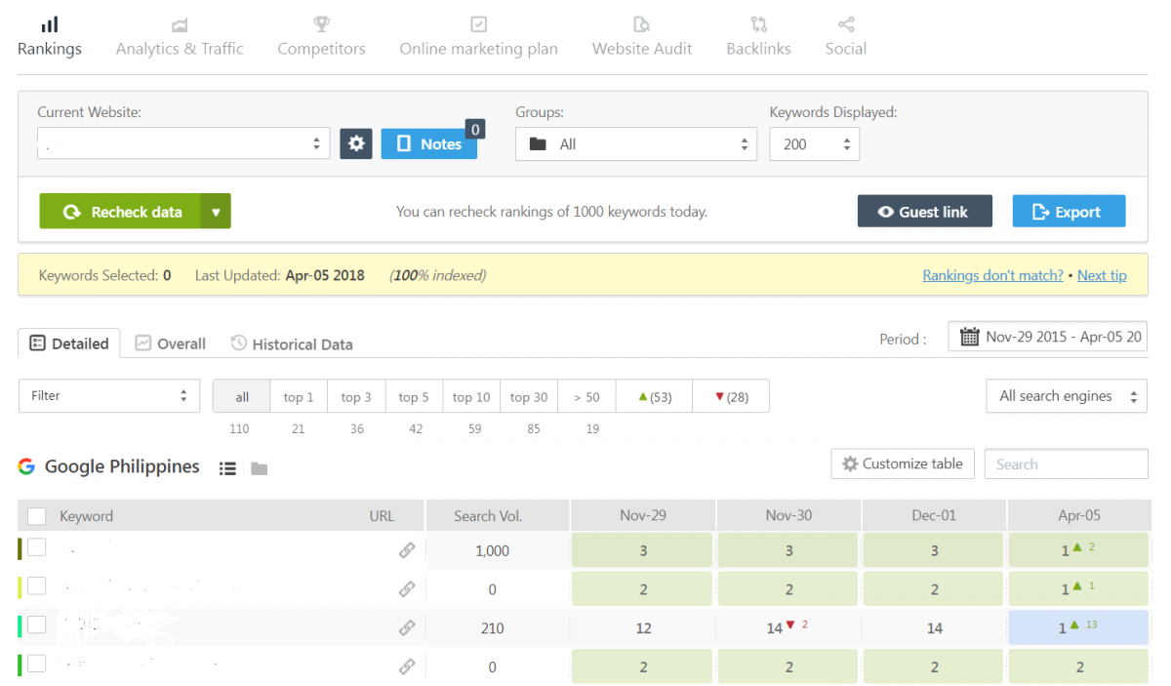The height and width of the screenshot is (686, 1171).
Task: Click the dark olive color marker on first row
Action: pyautogui.click(x=20, y=548)
